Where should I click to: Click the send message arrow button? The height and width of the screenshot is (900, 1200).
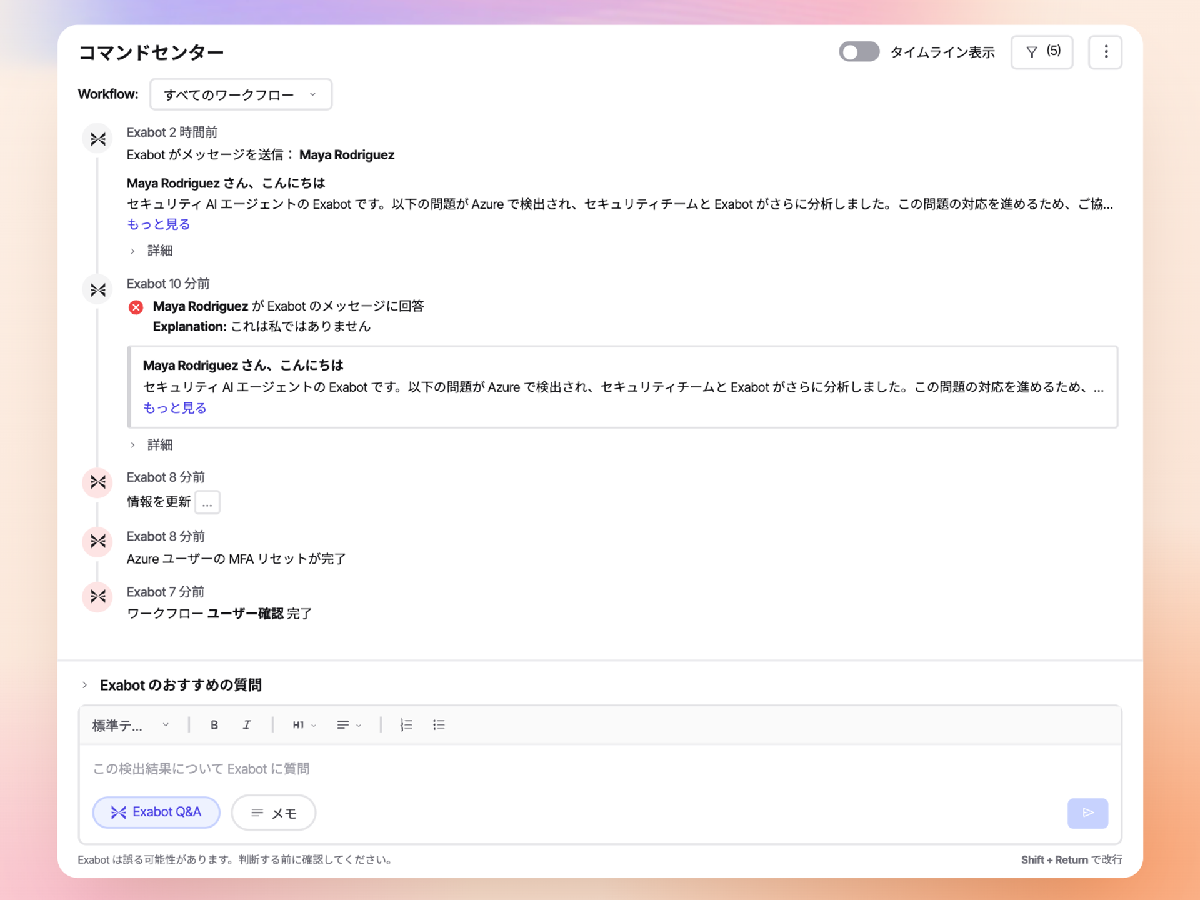click(x=1087, y=813)
